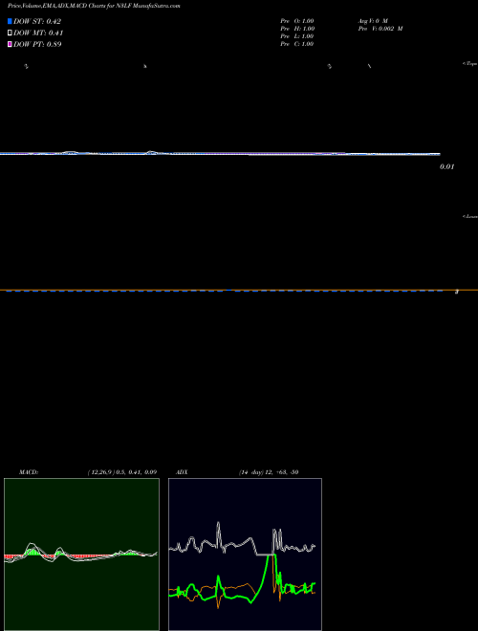Click the chart title mentioning NSLF MunafaSutra.com
478x631 pixels.
(x=94, y=6)
